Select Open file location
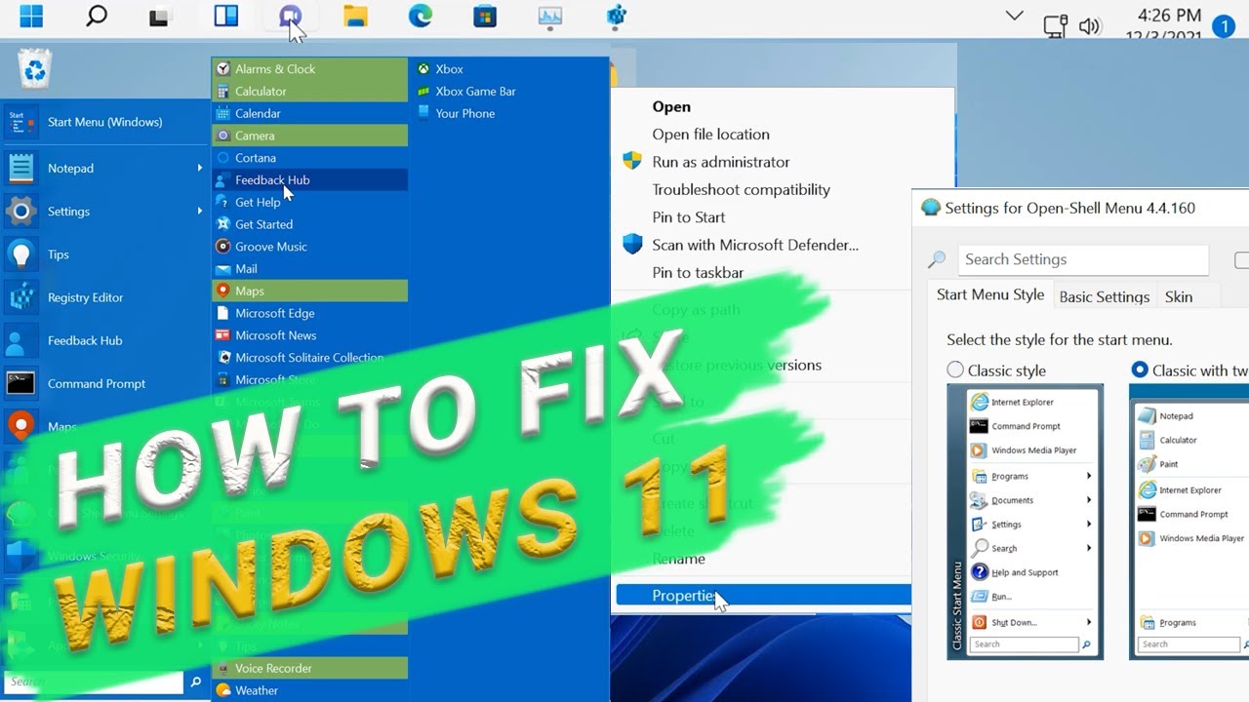The width and height of the screenshot is (1249, 702). 710,135
